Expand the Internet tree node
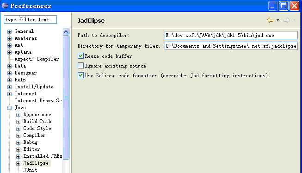302x173 pixels. coord(9,94)
